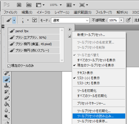
Task: Expand the Screen Mode dropdown arrow
Action: [x=87, y=5]
